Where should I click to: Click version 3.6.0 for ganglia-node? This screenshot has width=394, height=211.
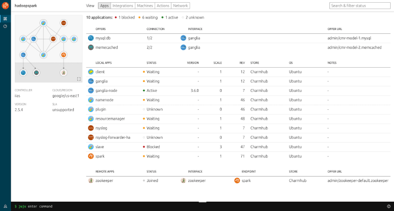[195, 91]
